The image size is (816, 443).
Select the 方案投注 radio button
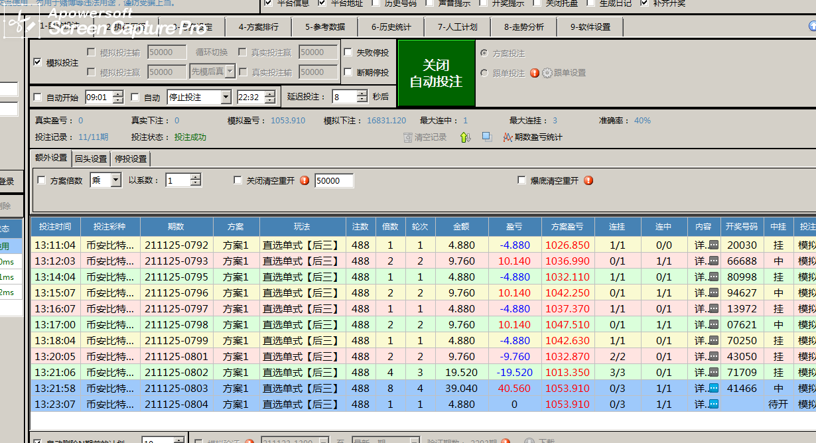click(x=484, y=53)
